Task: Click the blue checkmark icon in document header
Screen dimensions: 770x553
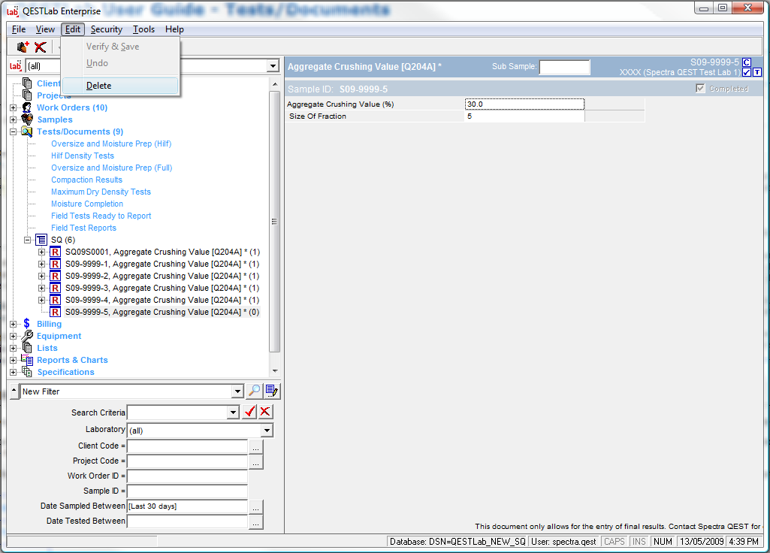Action: coord(747,73)
